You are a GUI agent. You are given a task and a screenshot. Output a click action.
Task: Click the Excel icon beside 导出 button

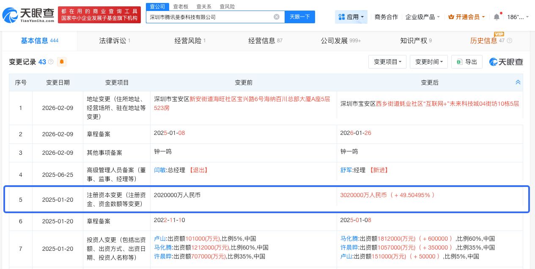point(460,62)
